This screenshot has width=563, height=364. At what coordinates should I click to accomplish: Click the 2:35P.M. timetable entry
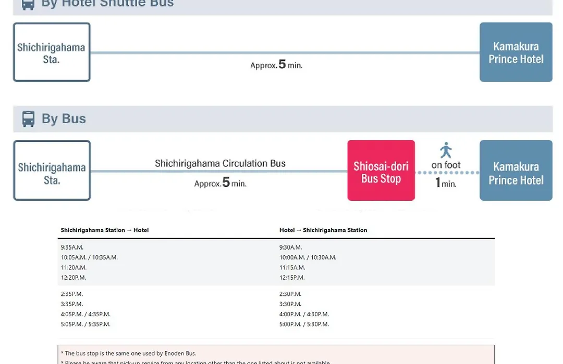tap(72, 294)
